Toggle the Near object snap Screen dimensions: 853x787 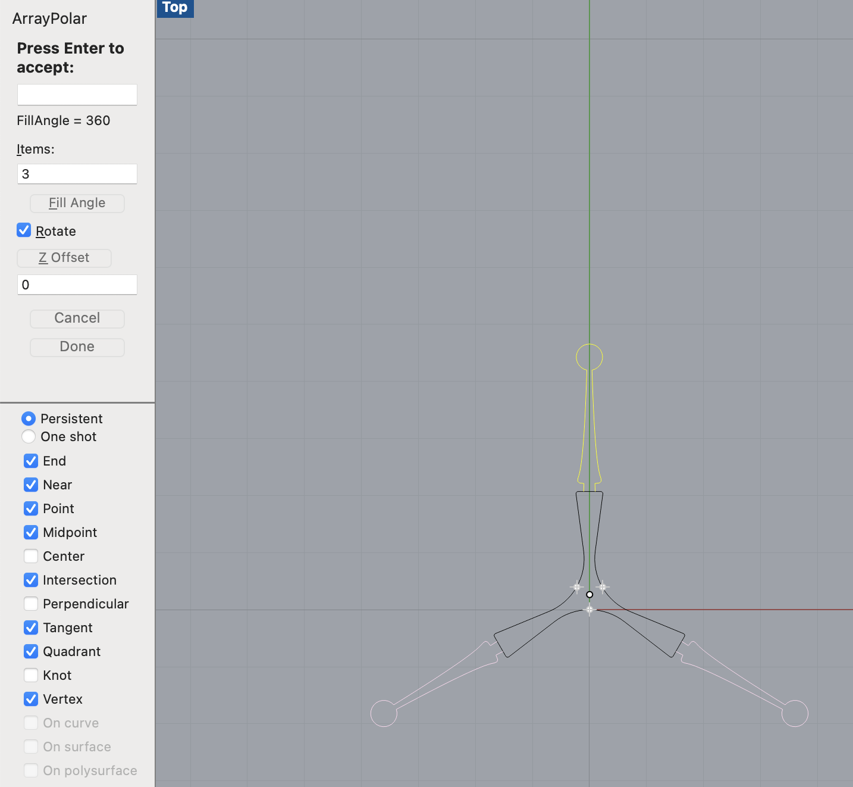click(31, 485)
